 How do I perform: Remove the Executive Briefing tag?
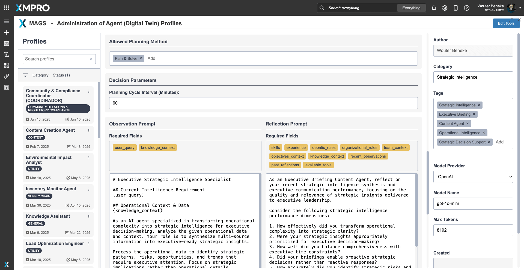tap(474, 114)
